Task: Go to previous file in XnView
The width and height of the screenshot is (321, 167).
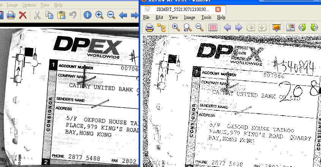Action: pos(227,28)
